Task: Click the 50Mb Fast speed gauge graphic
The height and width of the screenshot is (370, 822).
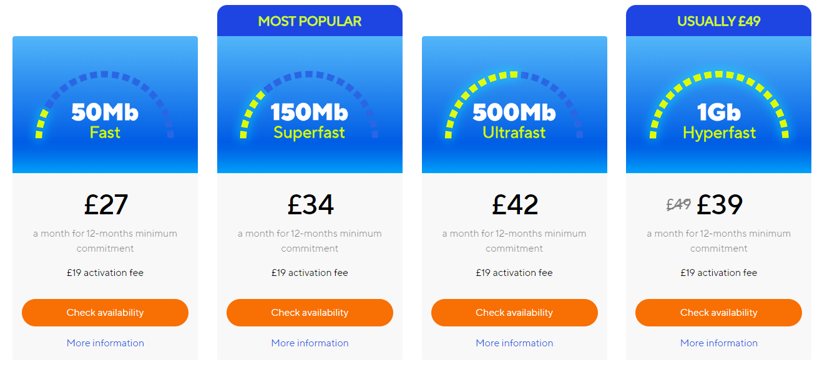Action: click(x=105, y=105)
